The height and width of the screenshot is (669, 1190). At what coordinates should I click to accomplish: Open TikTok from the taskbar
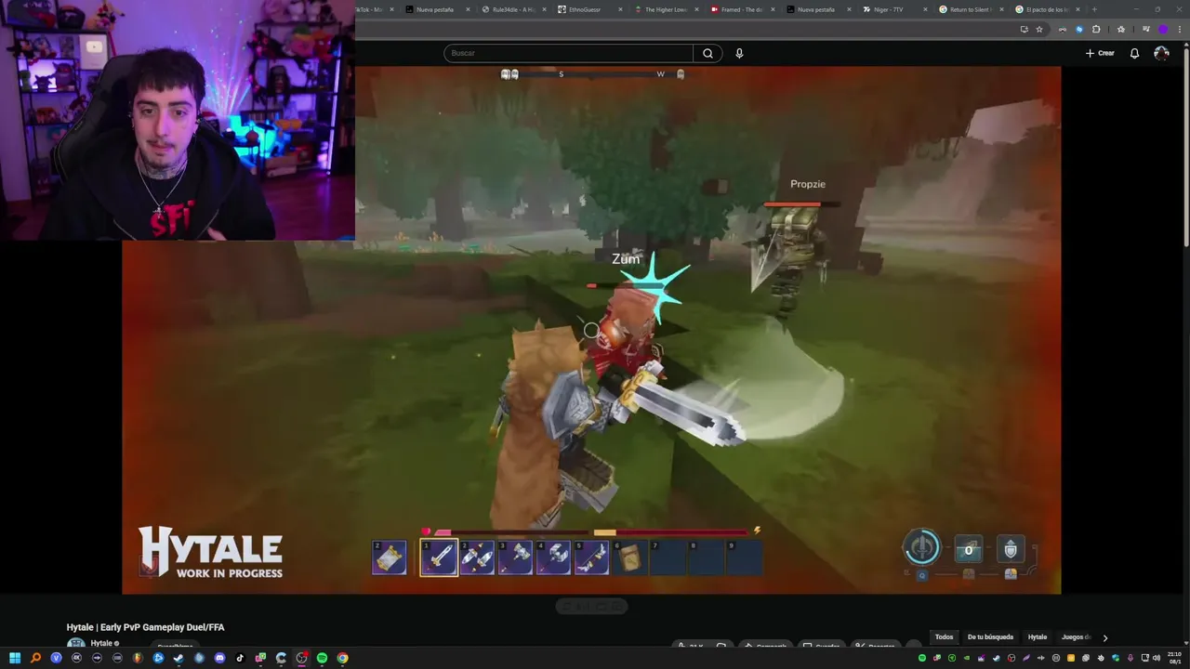point(240,658)
